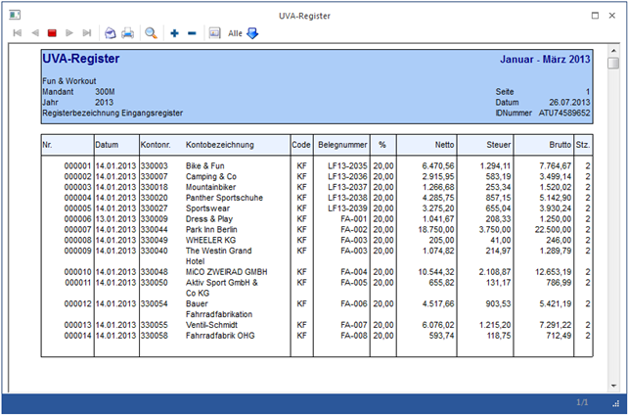Send the report by email icon

pos(111,32)
